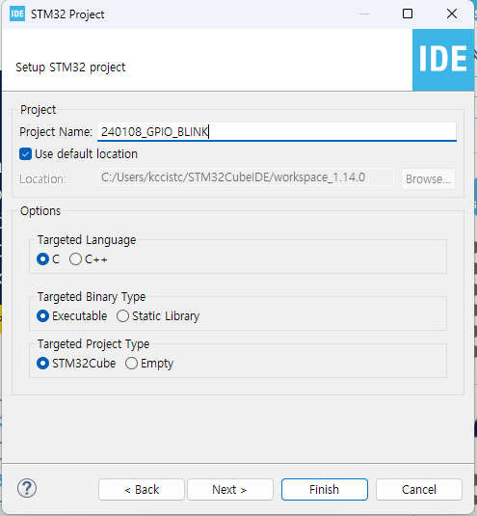477x516 pixels.
Task: Maximize the STM32 Project dialog
Action: 408,14
